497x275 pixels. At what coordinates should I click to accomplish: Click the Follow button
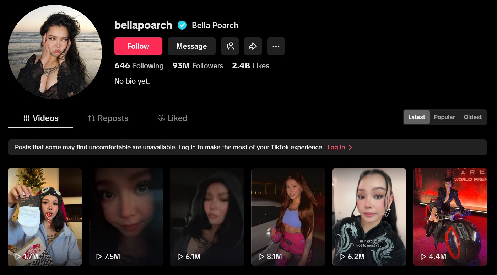coord(138,46)
